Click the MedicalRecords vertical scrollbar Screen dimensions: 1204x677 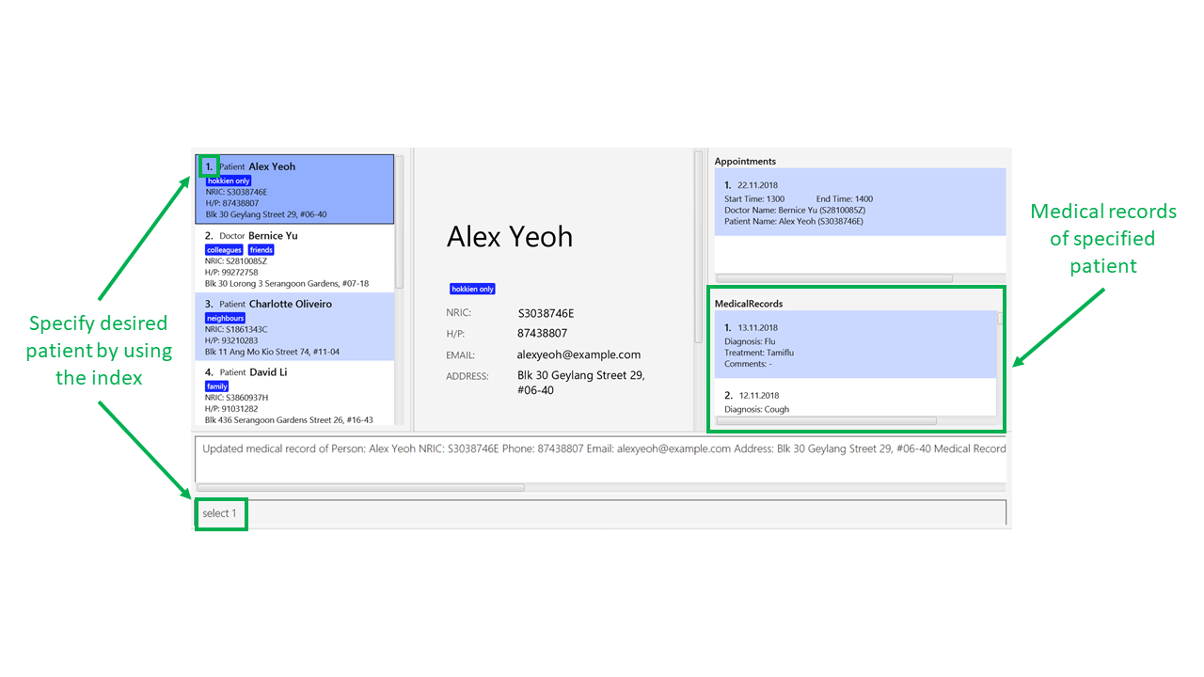point(1001,319)
